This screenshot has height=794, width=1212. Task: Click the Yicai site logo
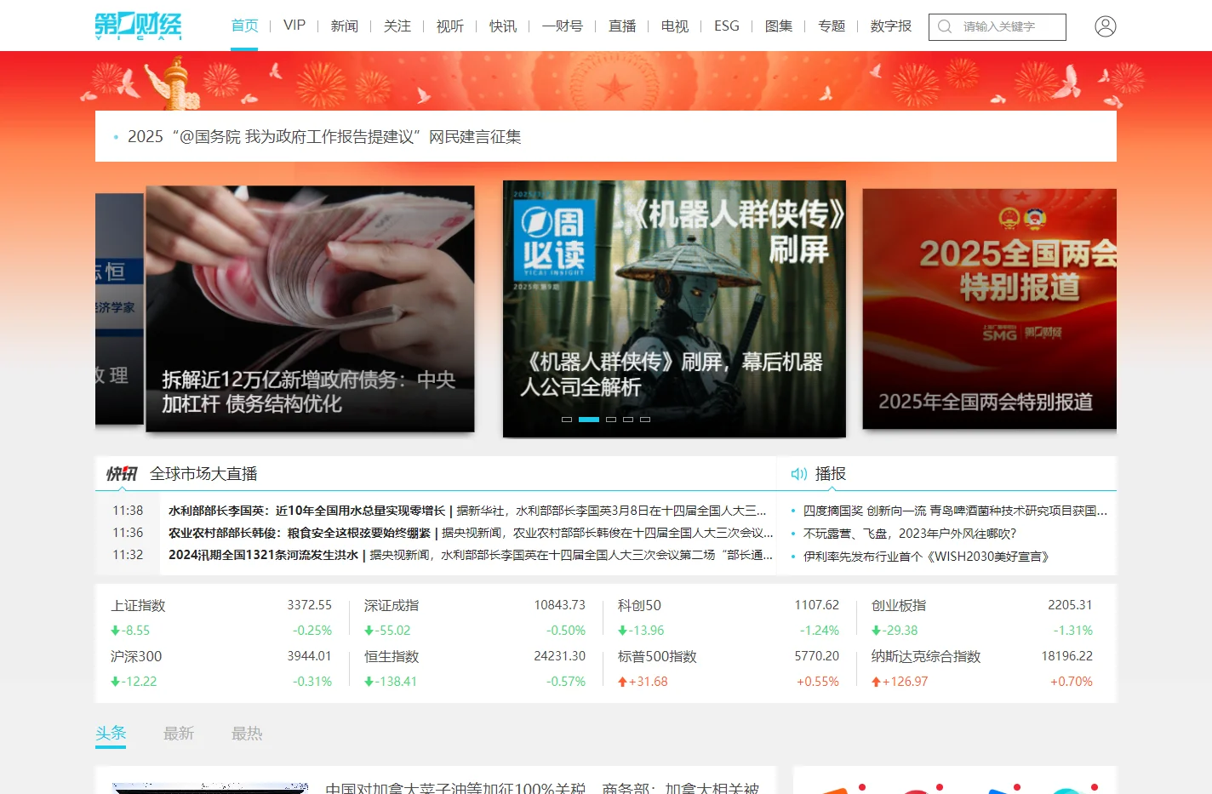pyautogui.click(x=138, y=26)
